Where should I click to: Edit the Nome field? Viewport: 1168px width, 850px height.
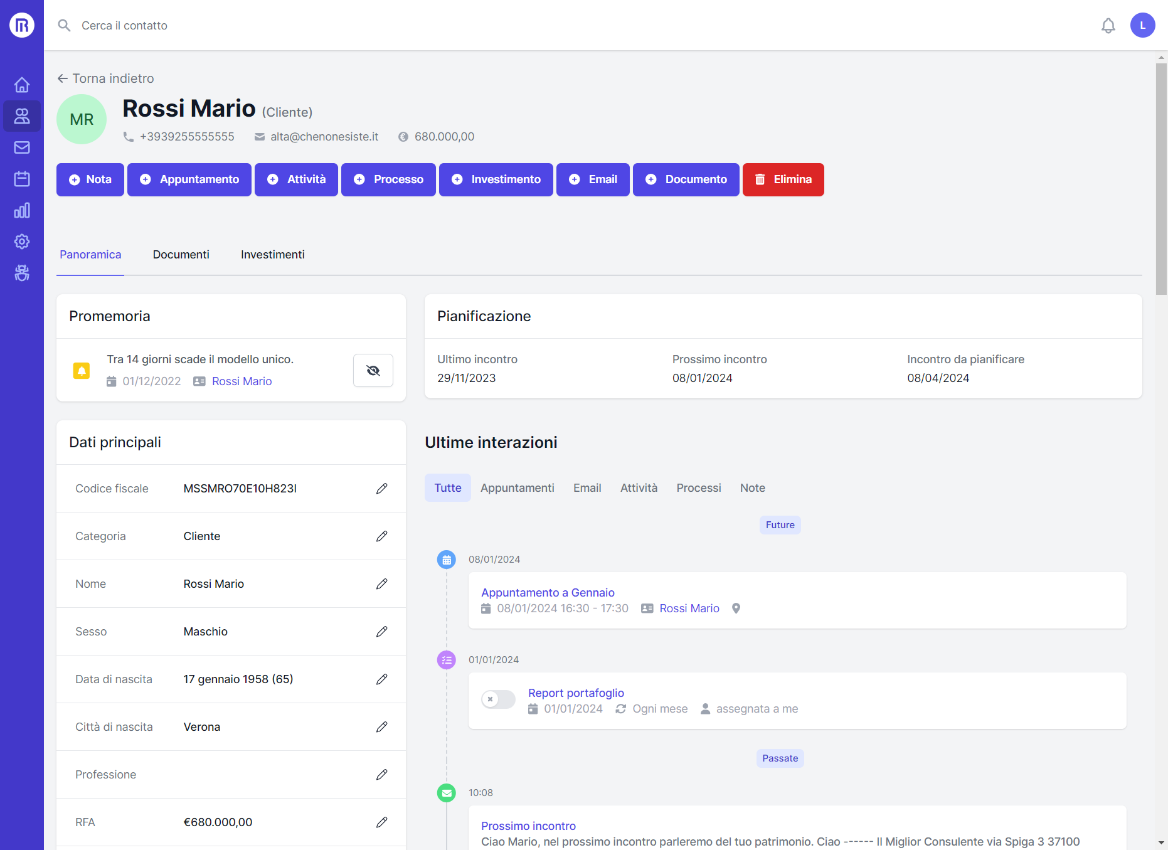pyautogui.click(x=381, y=584)
